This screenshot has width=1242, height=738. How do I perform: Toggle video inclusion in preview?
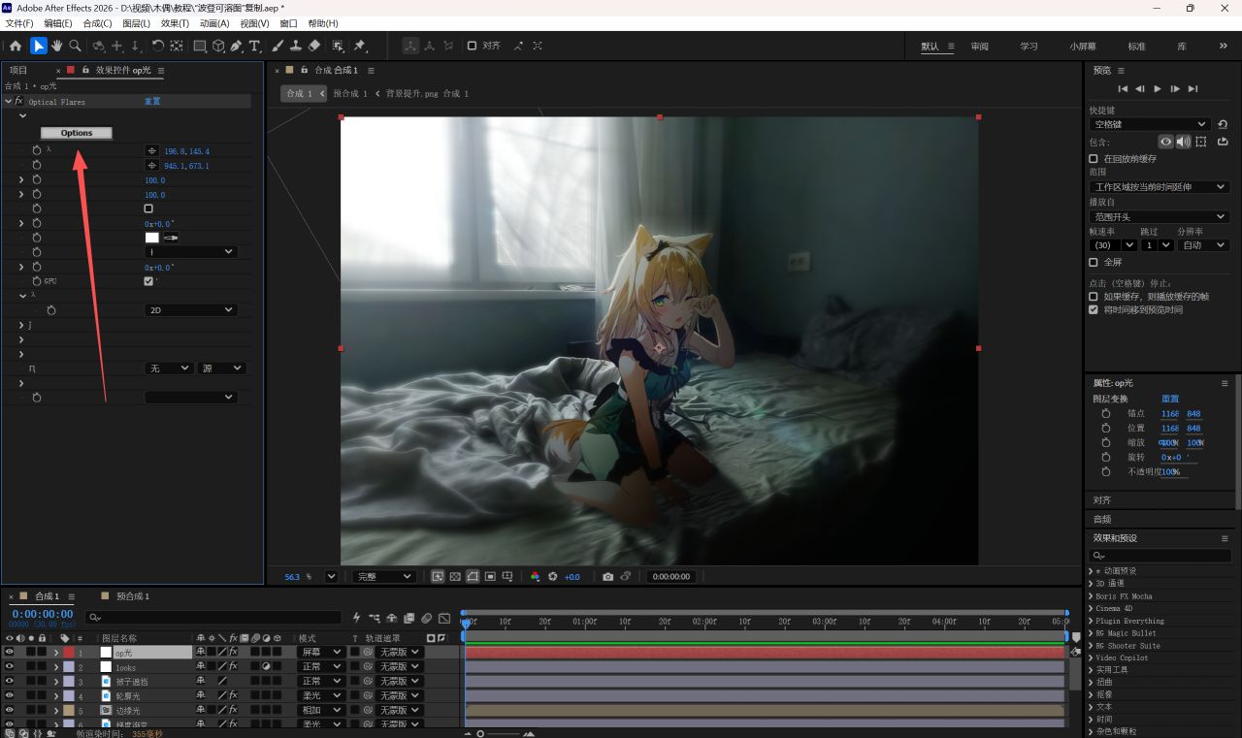1165,142
